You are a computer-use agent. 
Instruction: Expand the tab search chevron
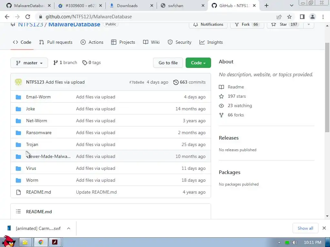click(x=291, y=6)
